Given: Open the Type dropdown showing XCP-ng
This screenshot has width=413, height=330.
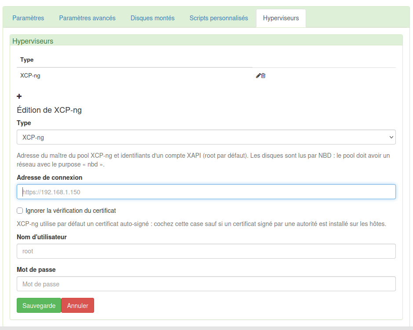Looking at the screenshot, I should pyautogui.click(x=206, y=137).
